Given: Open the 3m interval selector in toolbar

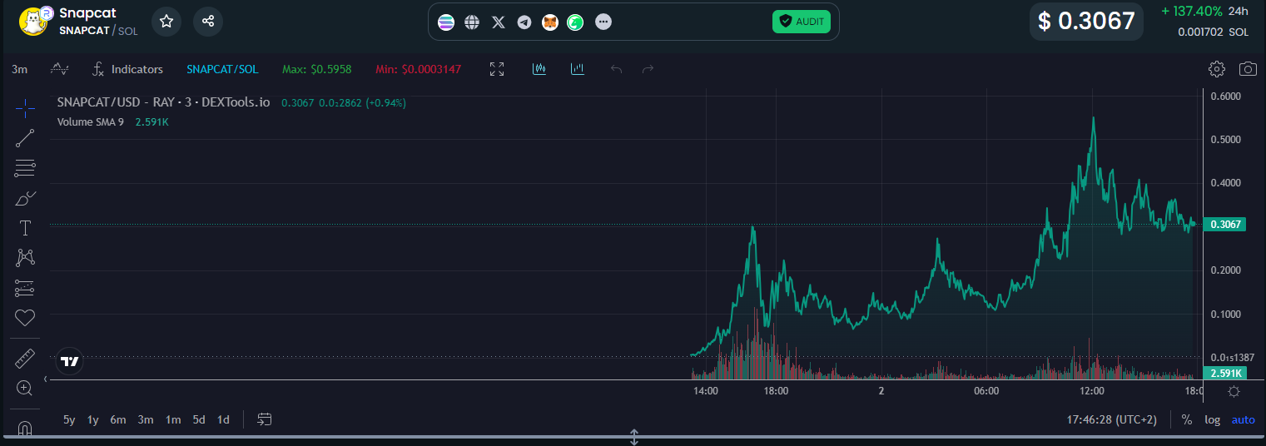Looking at the screenshot, I should point(20,69).
